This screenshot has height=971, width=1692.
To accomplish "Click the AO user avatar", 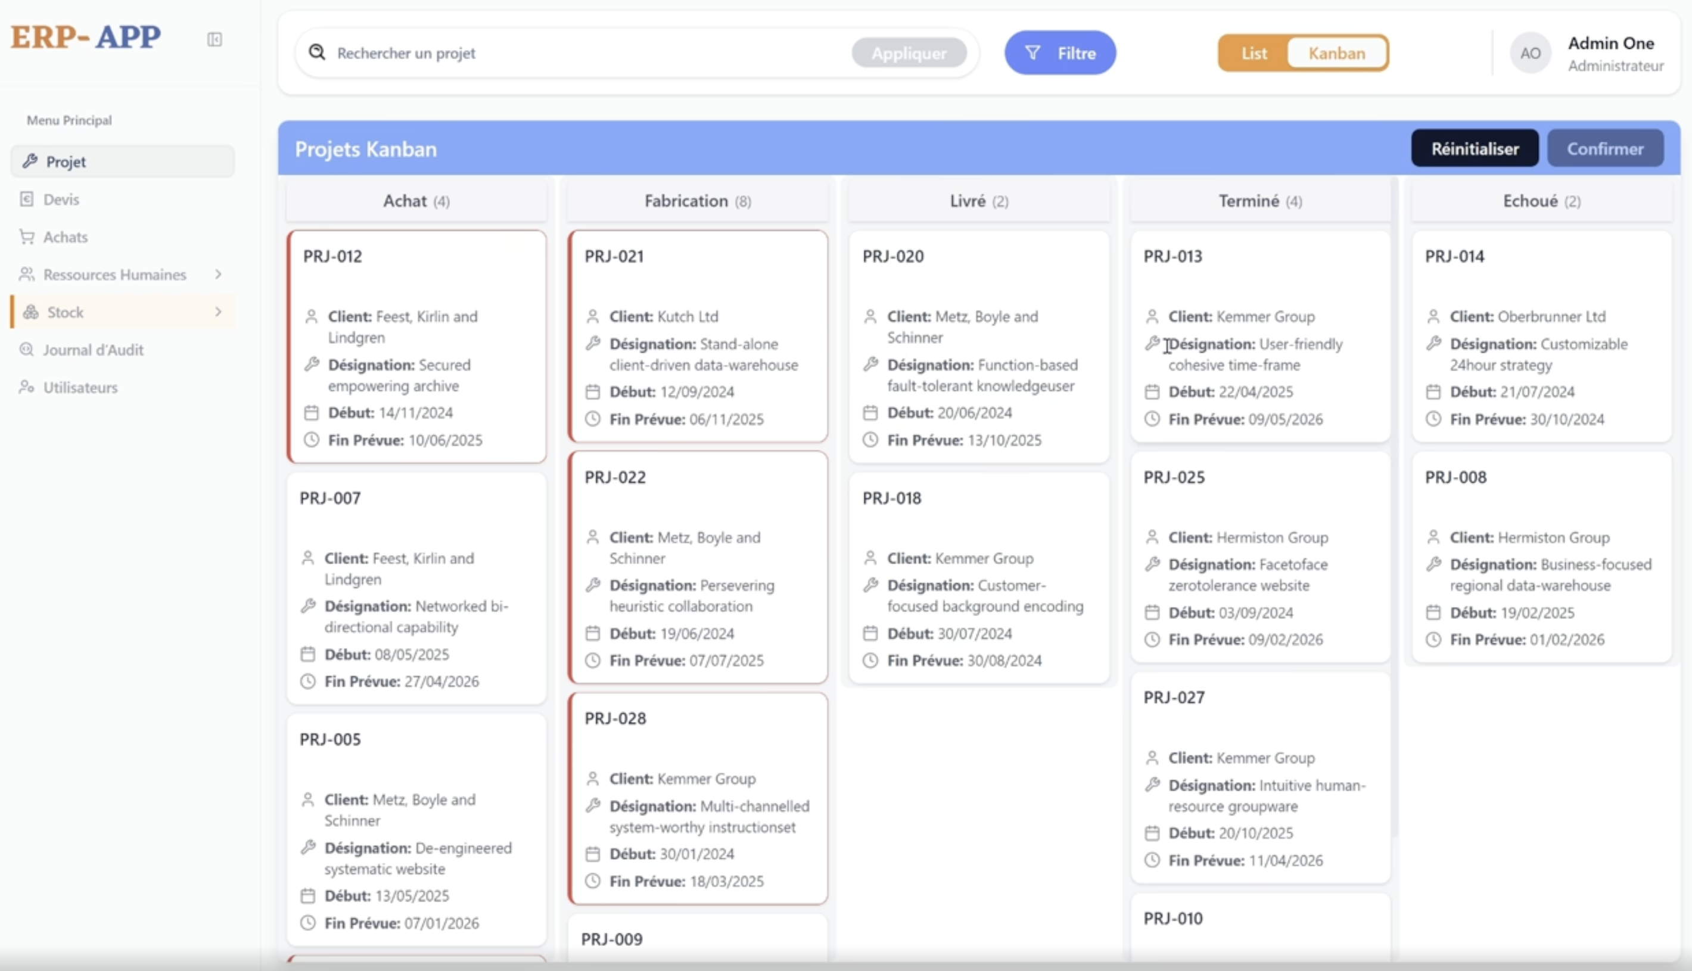I will tap(1529, 52).
